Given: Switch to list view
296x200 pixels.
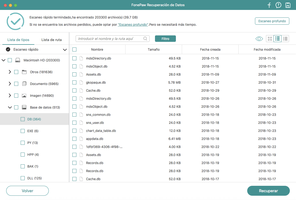Looking at the screenshot, I should tap(277, 39).
